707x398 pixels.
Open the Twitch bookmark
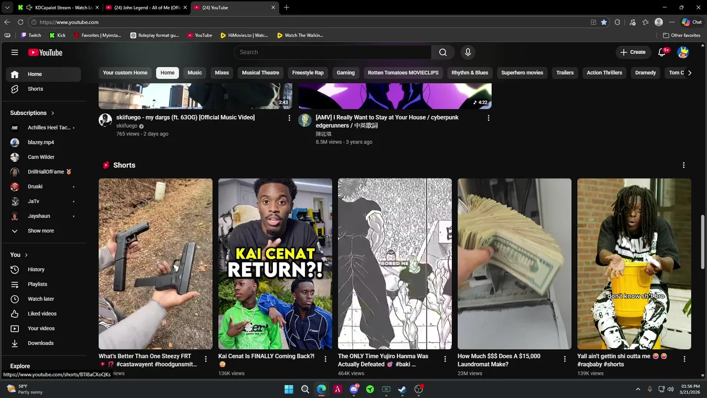pos(31,35)
